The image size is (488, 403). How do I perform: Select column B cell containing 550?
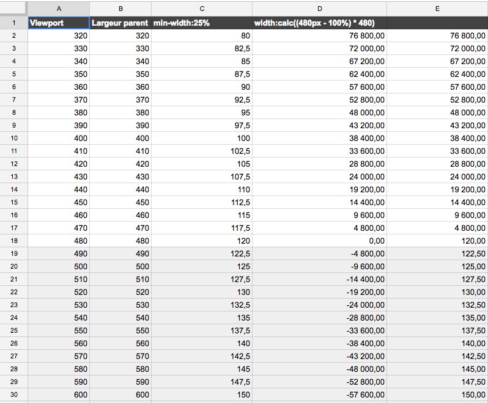tap(120, 330)
